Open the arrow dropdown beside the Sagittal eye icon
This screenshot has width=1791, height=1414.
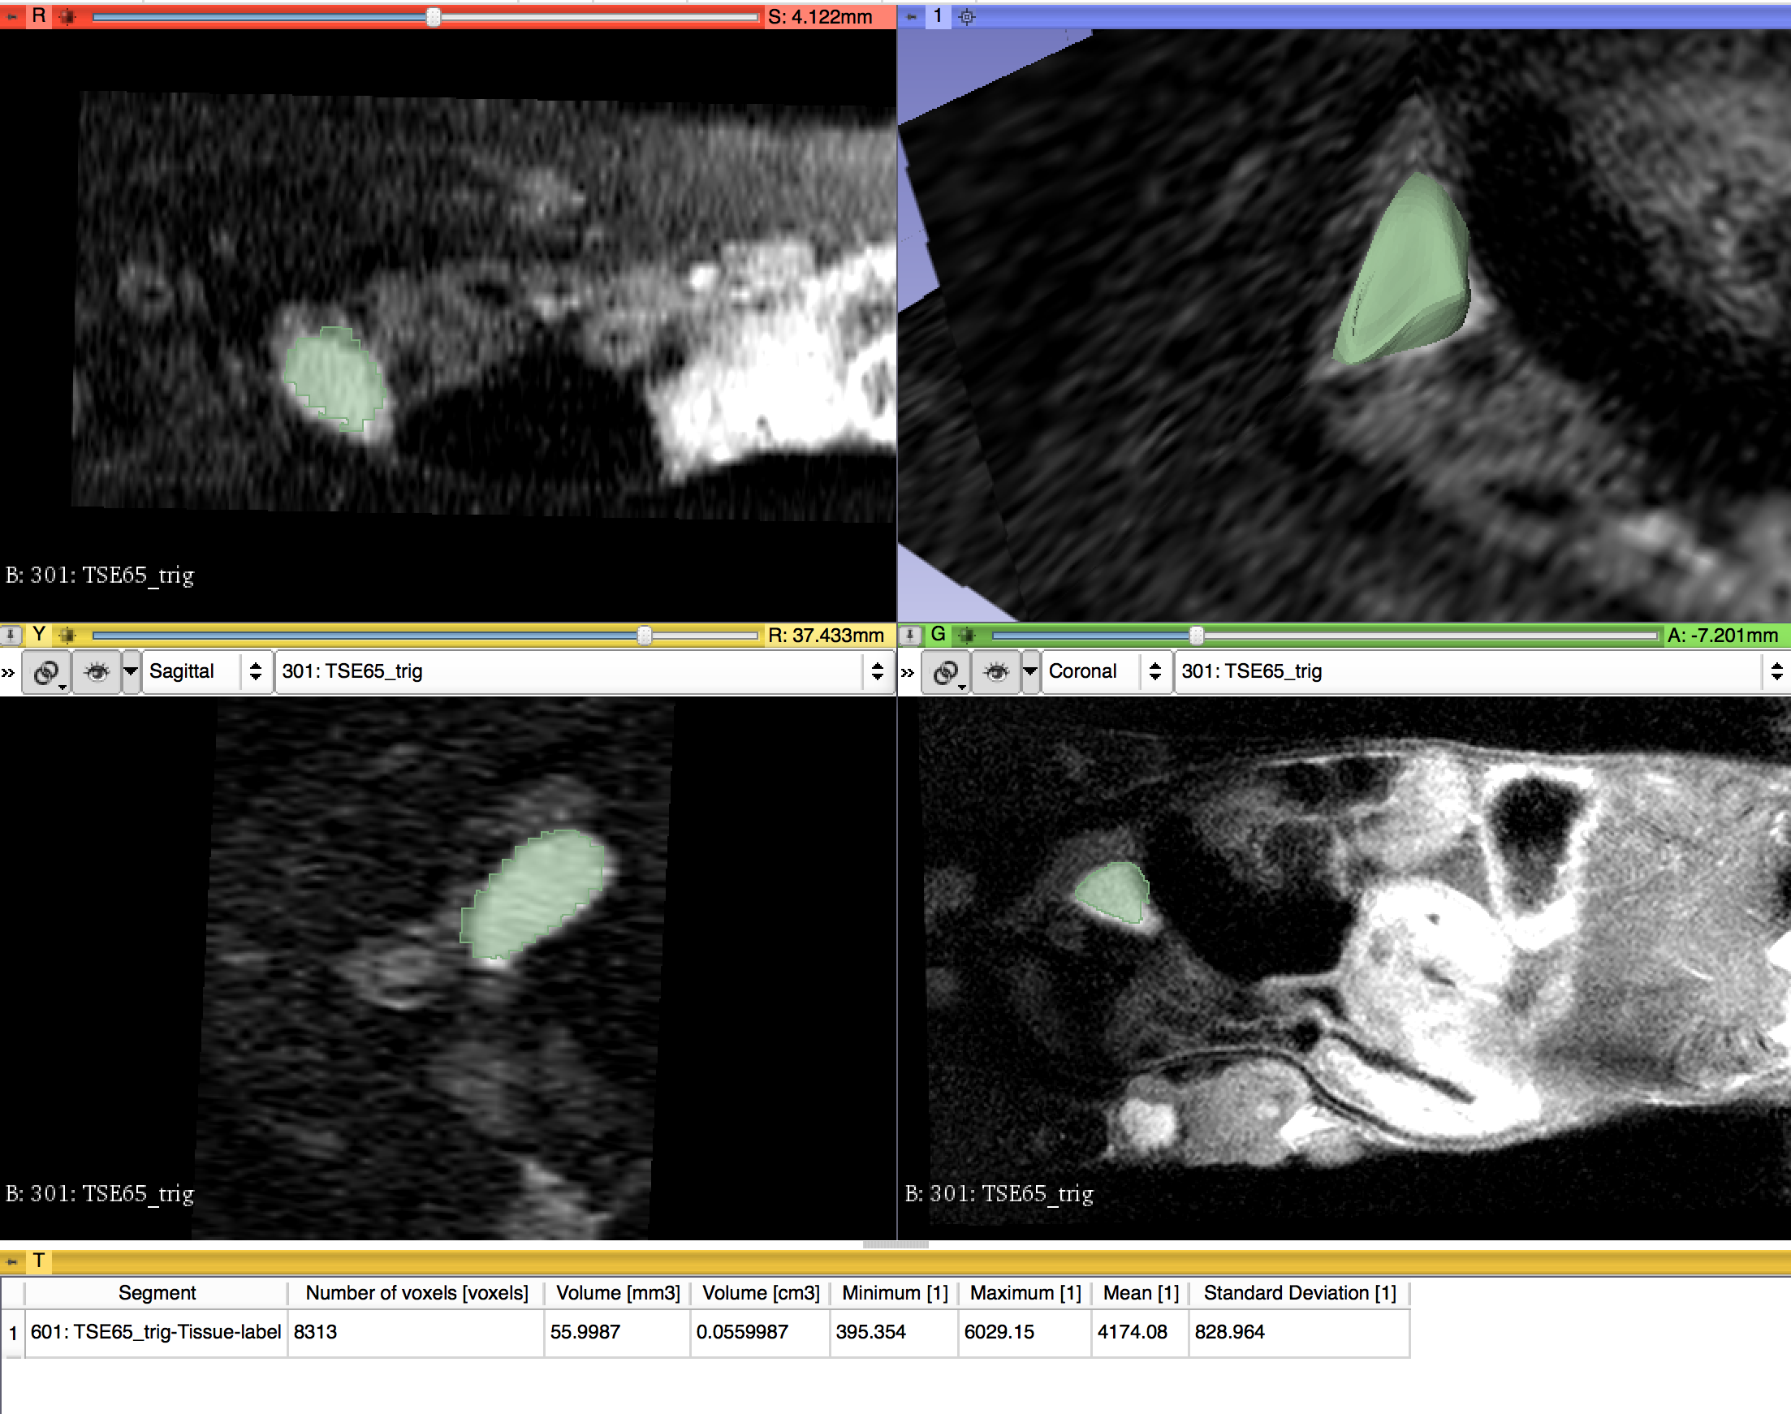[x=130, y=671]
